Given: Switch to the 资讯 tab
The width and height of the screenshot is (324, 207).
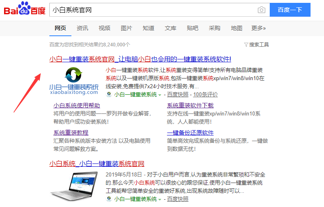Looking at the screenshot, I should click(x=82, y=28).
